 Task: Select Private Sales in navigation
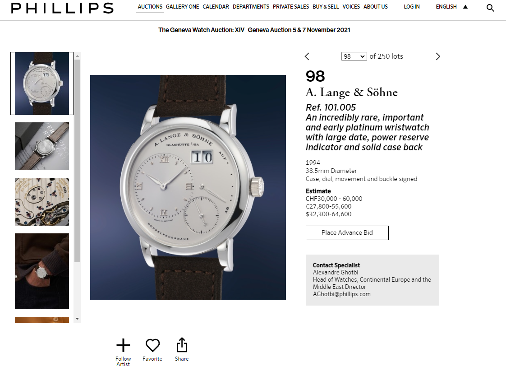coord(291,7)
